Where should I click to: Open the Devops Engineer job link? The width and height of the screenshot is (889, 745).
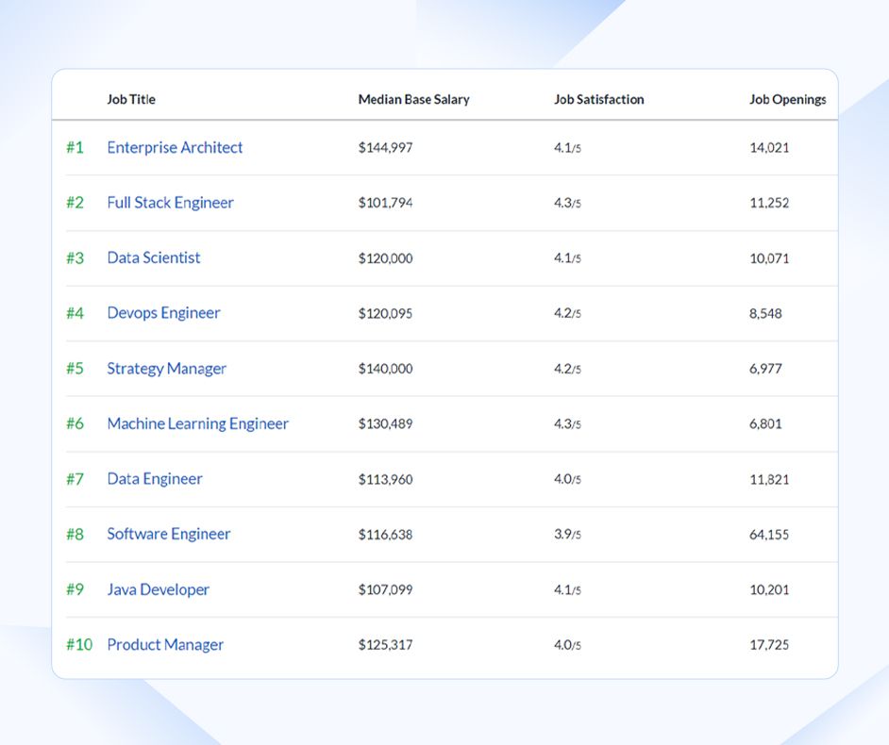(163, 313)
